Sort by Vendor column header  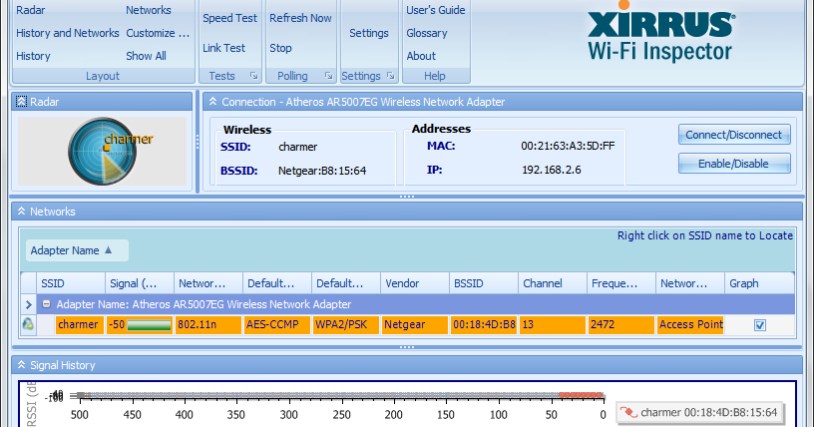[415, 283]
